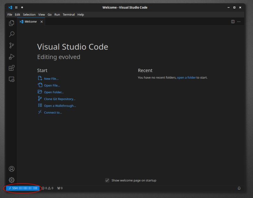
Task: Click the SSH remote indicator in status bar
Action: pyautogui.click(x=23, y=188)
